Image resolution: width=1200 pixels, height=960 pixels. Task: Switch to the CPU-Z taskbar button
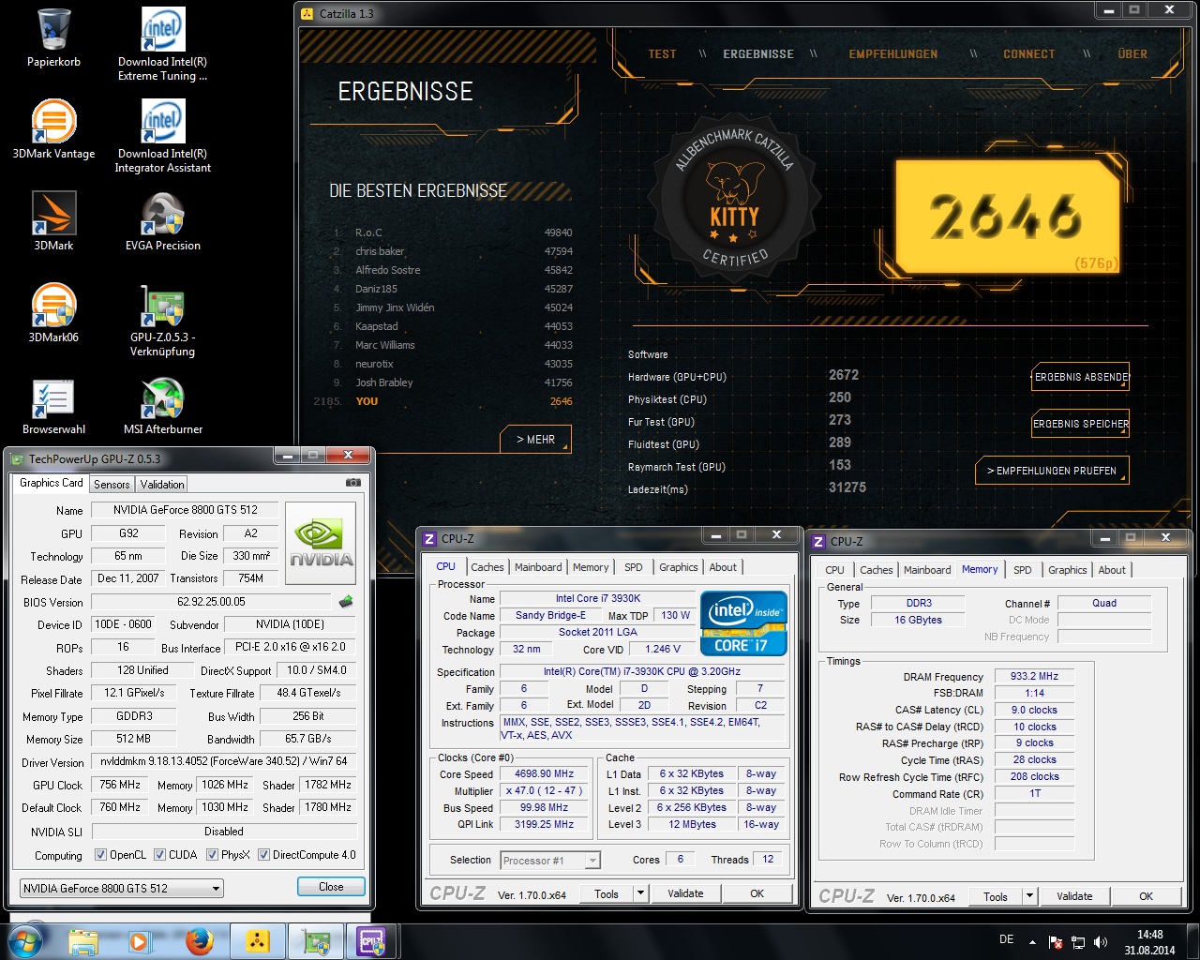point(372,941)
